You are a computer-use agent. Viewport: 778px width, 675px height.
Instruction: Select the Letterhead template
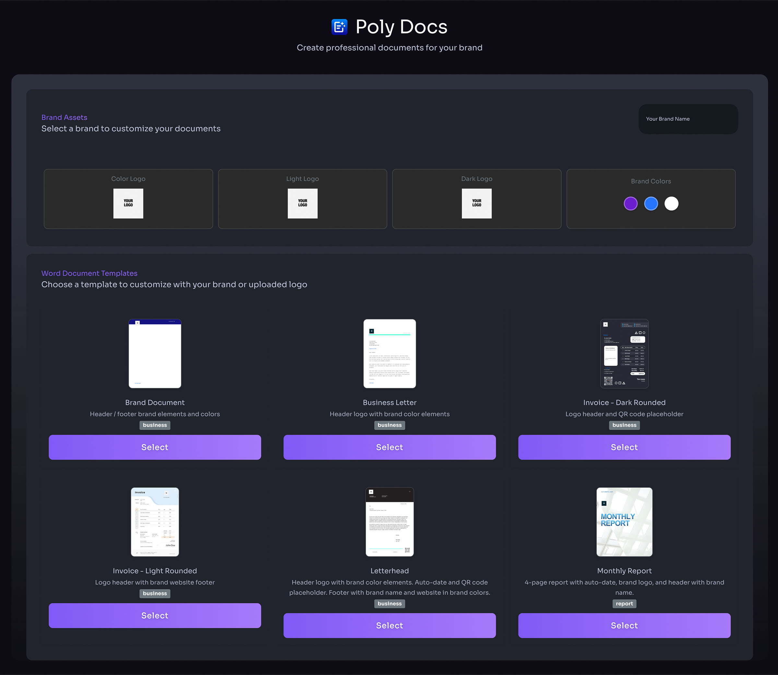click(x=389, y=625)
